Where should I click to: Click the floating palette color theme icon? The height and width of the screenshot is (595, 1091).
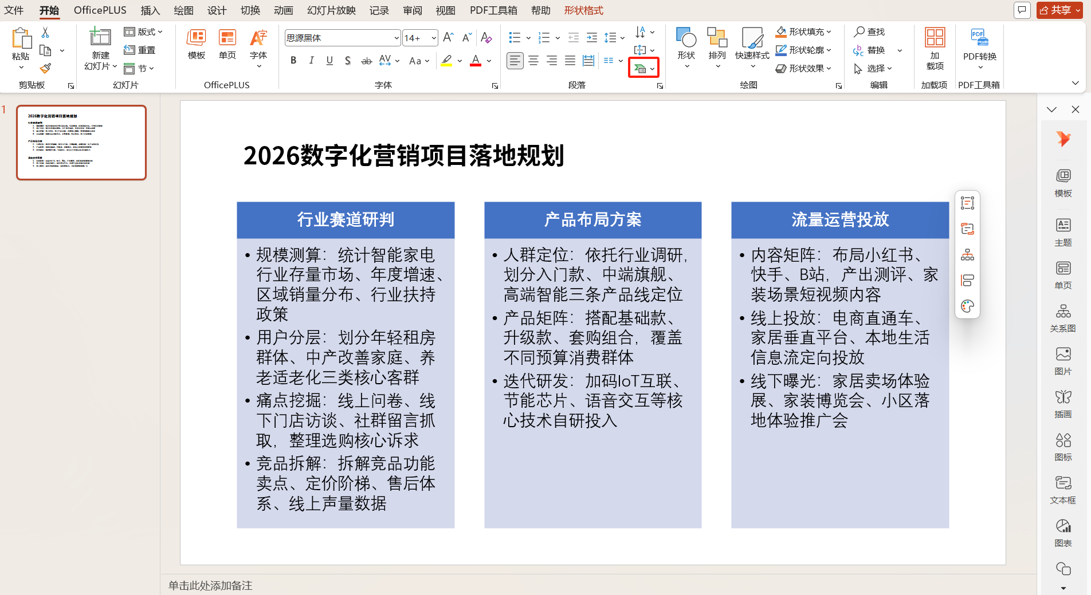968,306
